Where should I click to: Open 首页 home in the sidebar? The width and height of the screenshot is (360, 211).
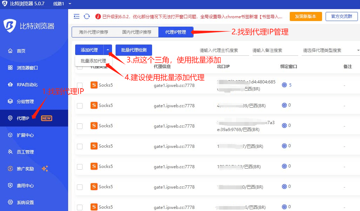(x=21, y=51)
